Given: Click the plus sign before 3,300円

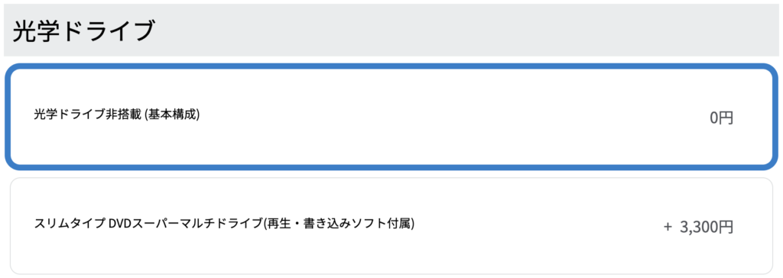Looking at the screenshot, I should pyautogui.click(x=668, y=228).
